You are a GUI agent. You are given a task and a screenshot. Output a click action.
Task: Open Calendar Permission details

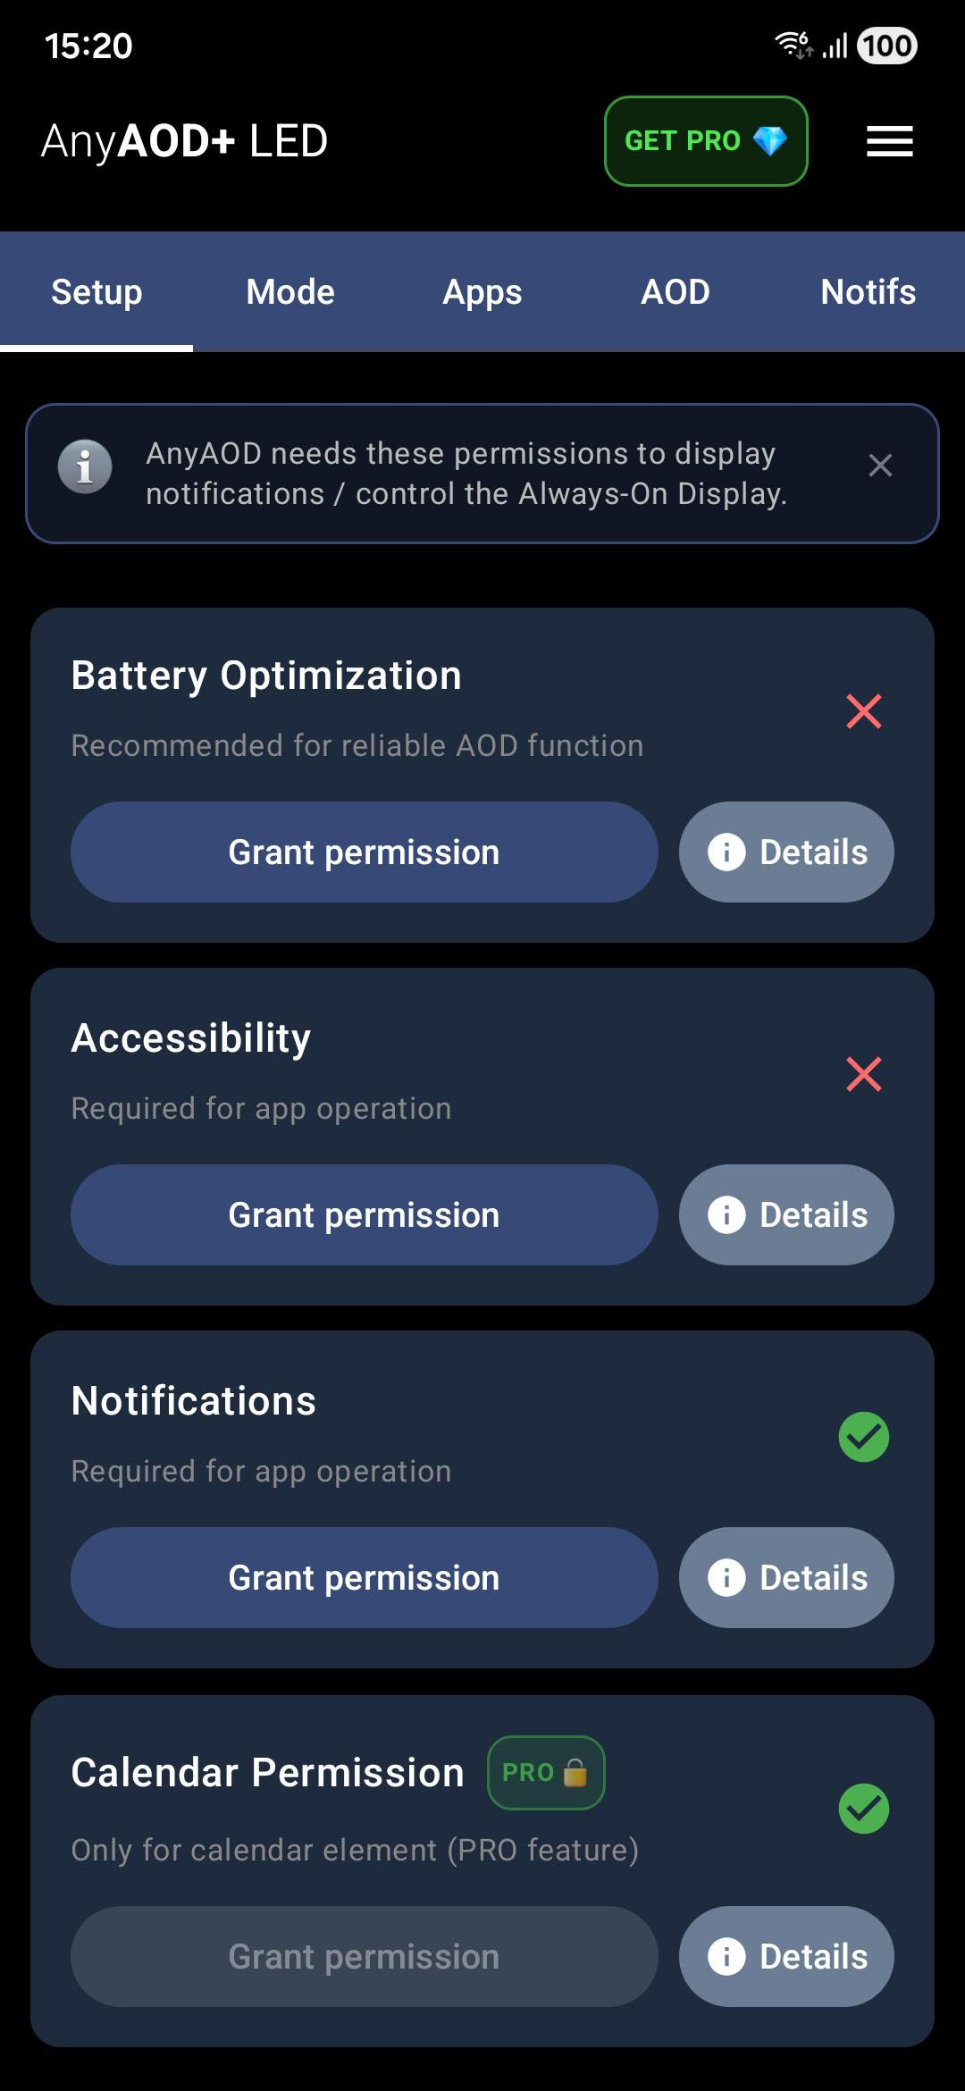786,1957
